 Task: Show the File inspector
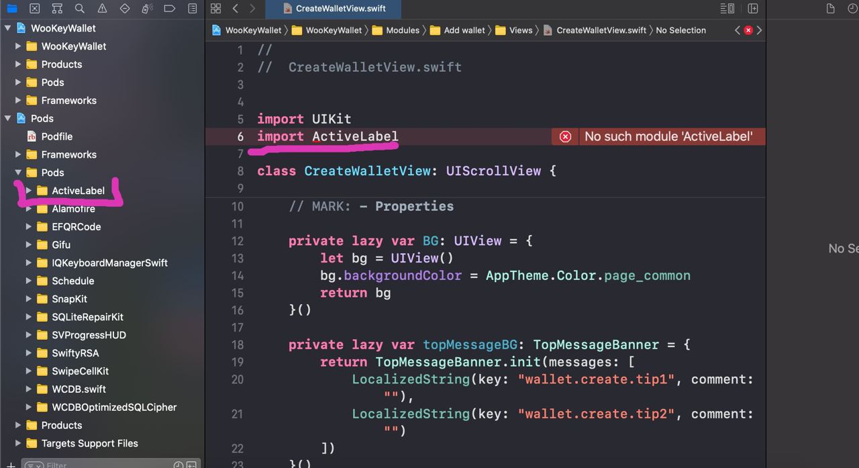[831, 9]
